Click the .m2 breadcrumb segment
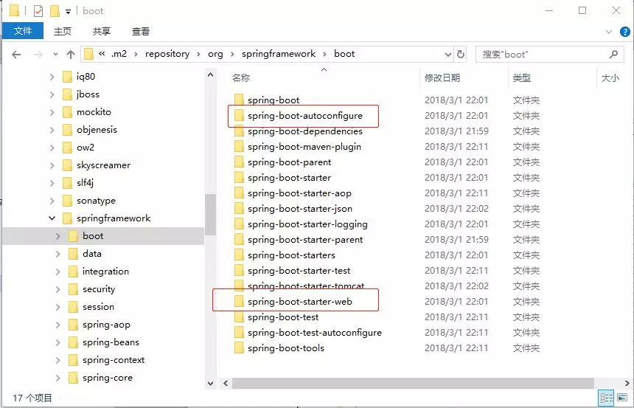634x408 pixels. pyautogui.click(x=119, y=54)
